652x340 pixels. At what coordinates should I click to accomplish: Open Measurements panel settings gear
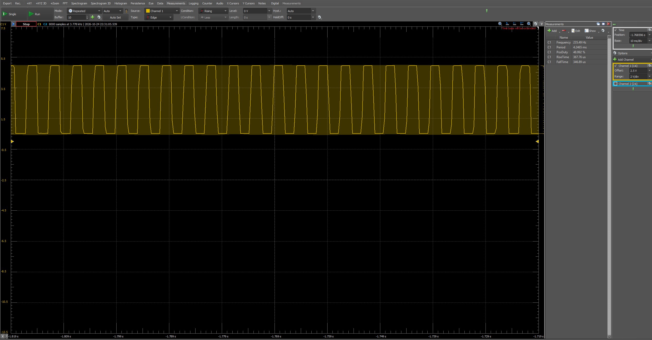tap(603, 31)
